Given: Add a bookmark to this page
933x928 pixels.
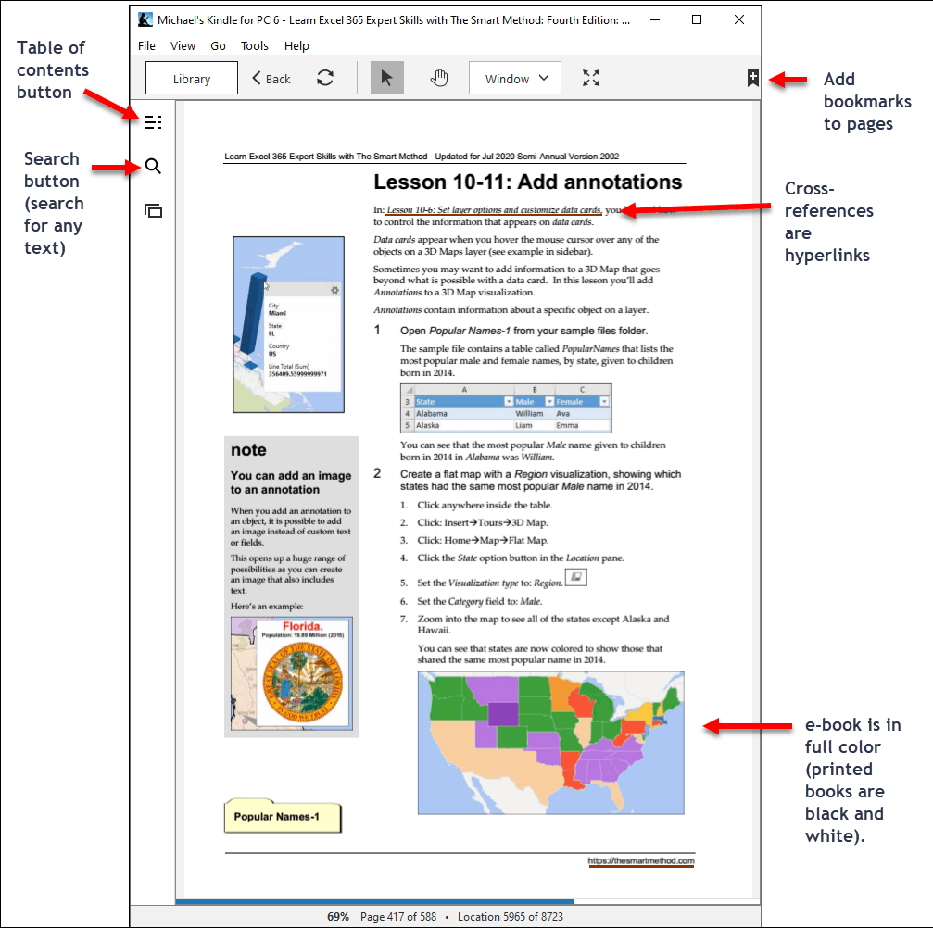Looking at the screenshot, I should coord(752,78).
